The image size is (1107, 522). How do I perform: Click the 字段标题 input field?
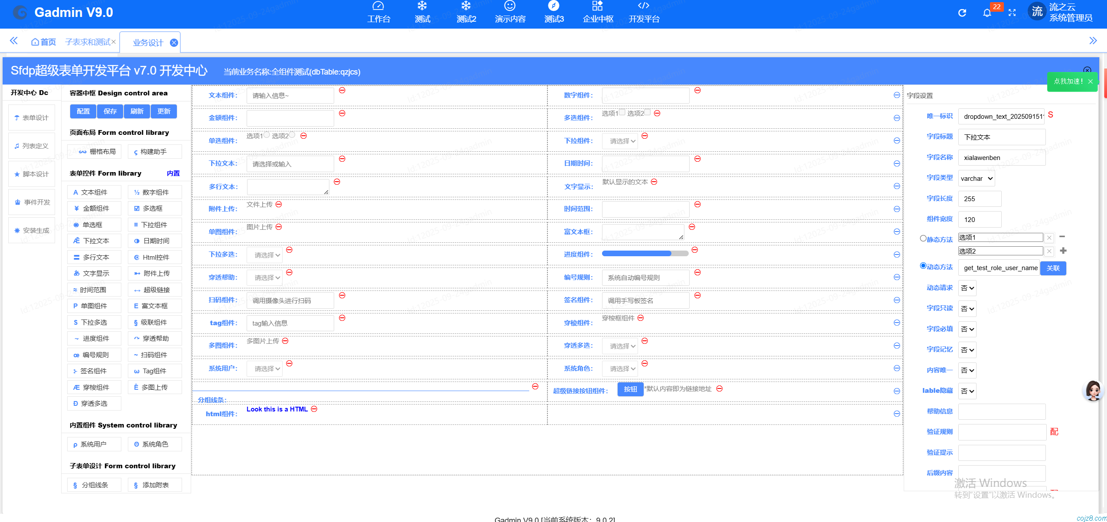tap(1001, 137)
